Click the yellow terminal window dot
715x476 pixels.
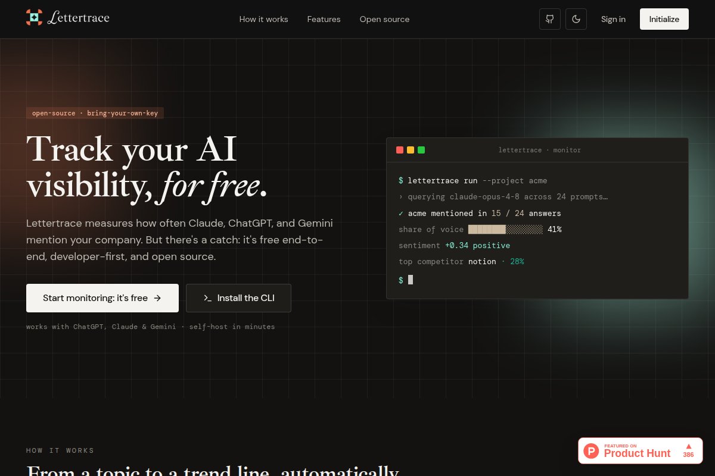(x=411, y=150)
